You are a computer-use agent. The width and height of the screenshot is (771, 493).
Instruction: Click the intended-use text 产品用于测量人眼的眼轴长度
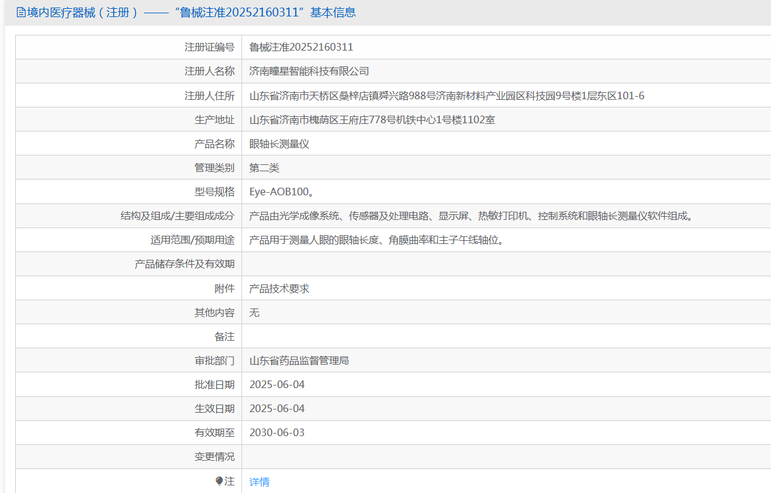pos(379,240)
